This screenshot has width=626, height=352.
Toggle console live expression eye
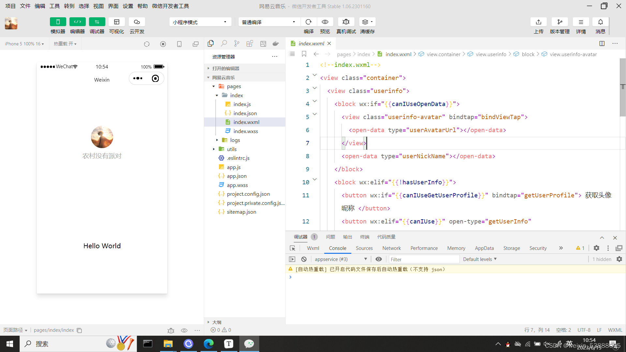click(x=379, y=259)
